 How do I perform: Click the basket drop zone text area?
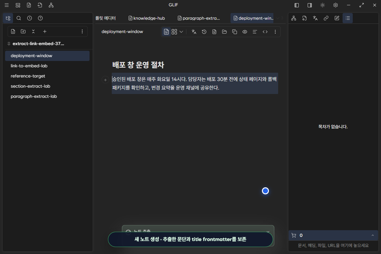(x=333, y=245)
